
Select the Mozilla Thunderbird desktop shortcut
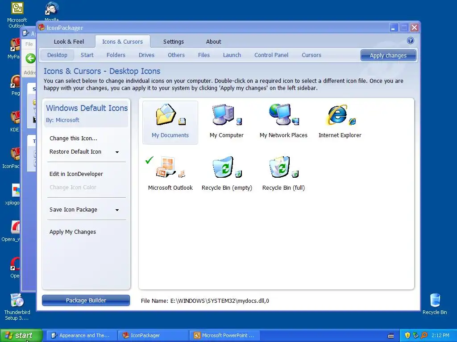click(52, 11)
